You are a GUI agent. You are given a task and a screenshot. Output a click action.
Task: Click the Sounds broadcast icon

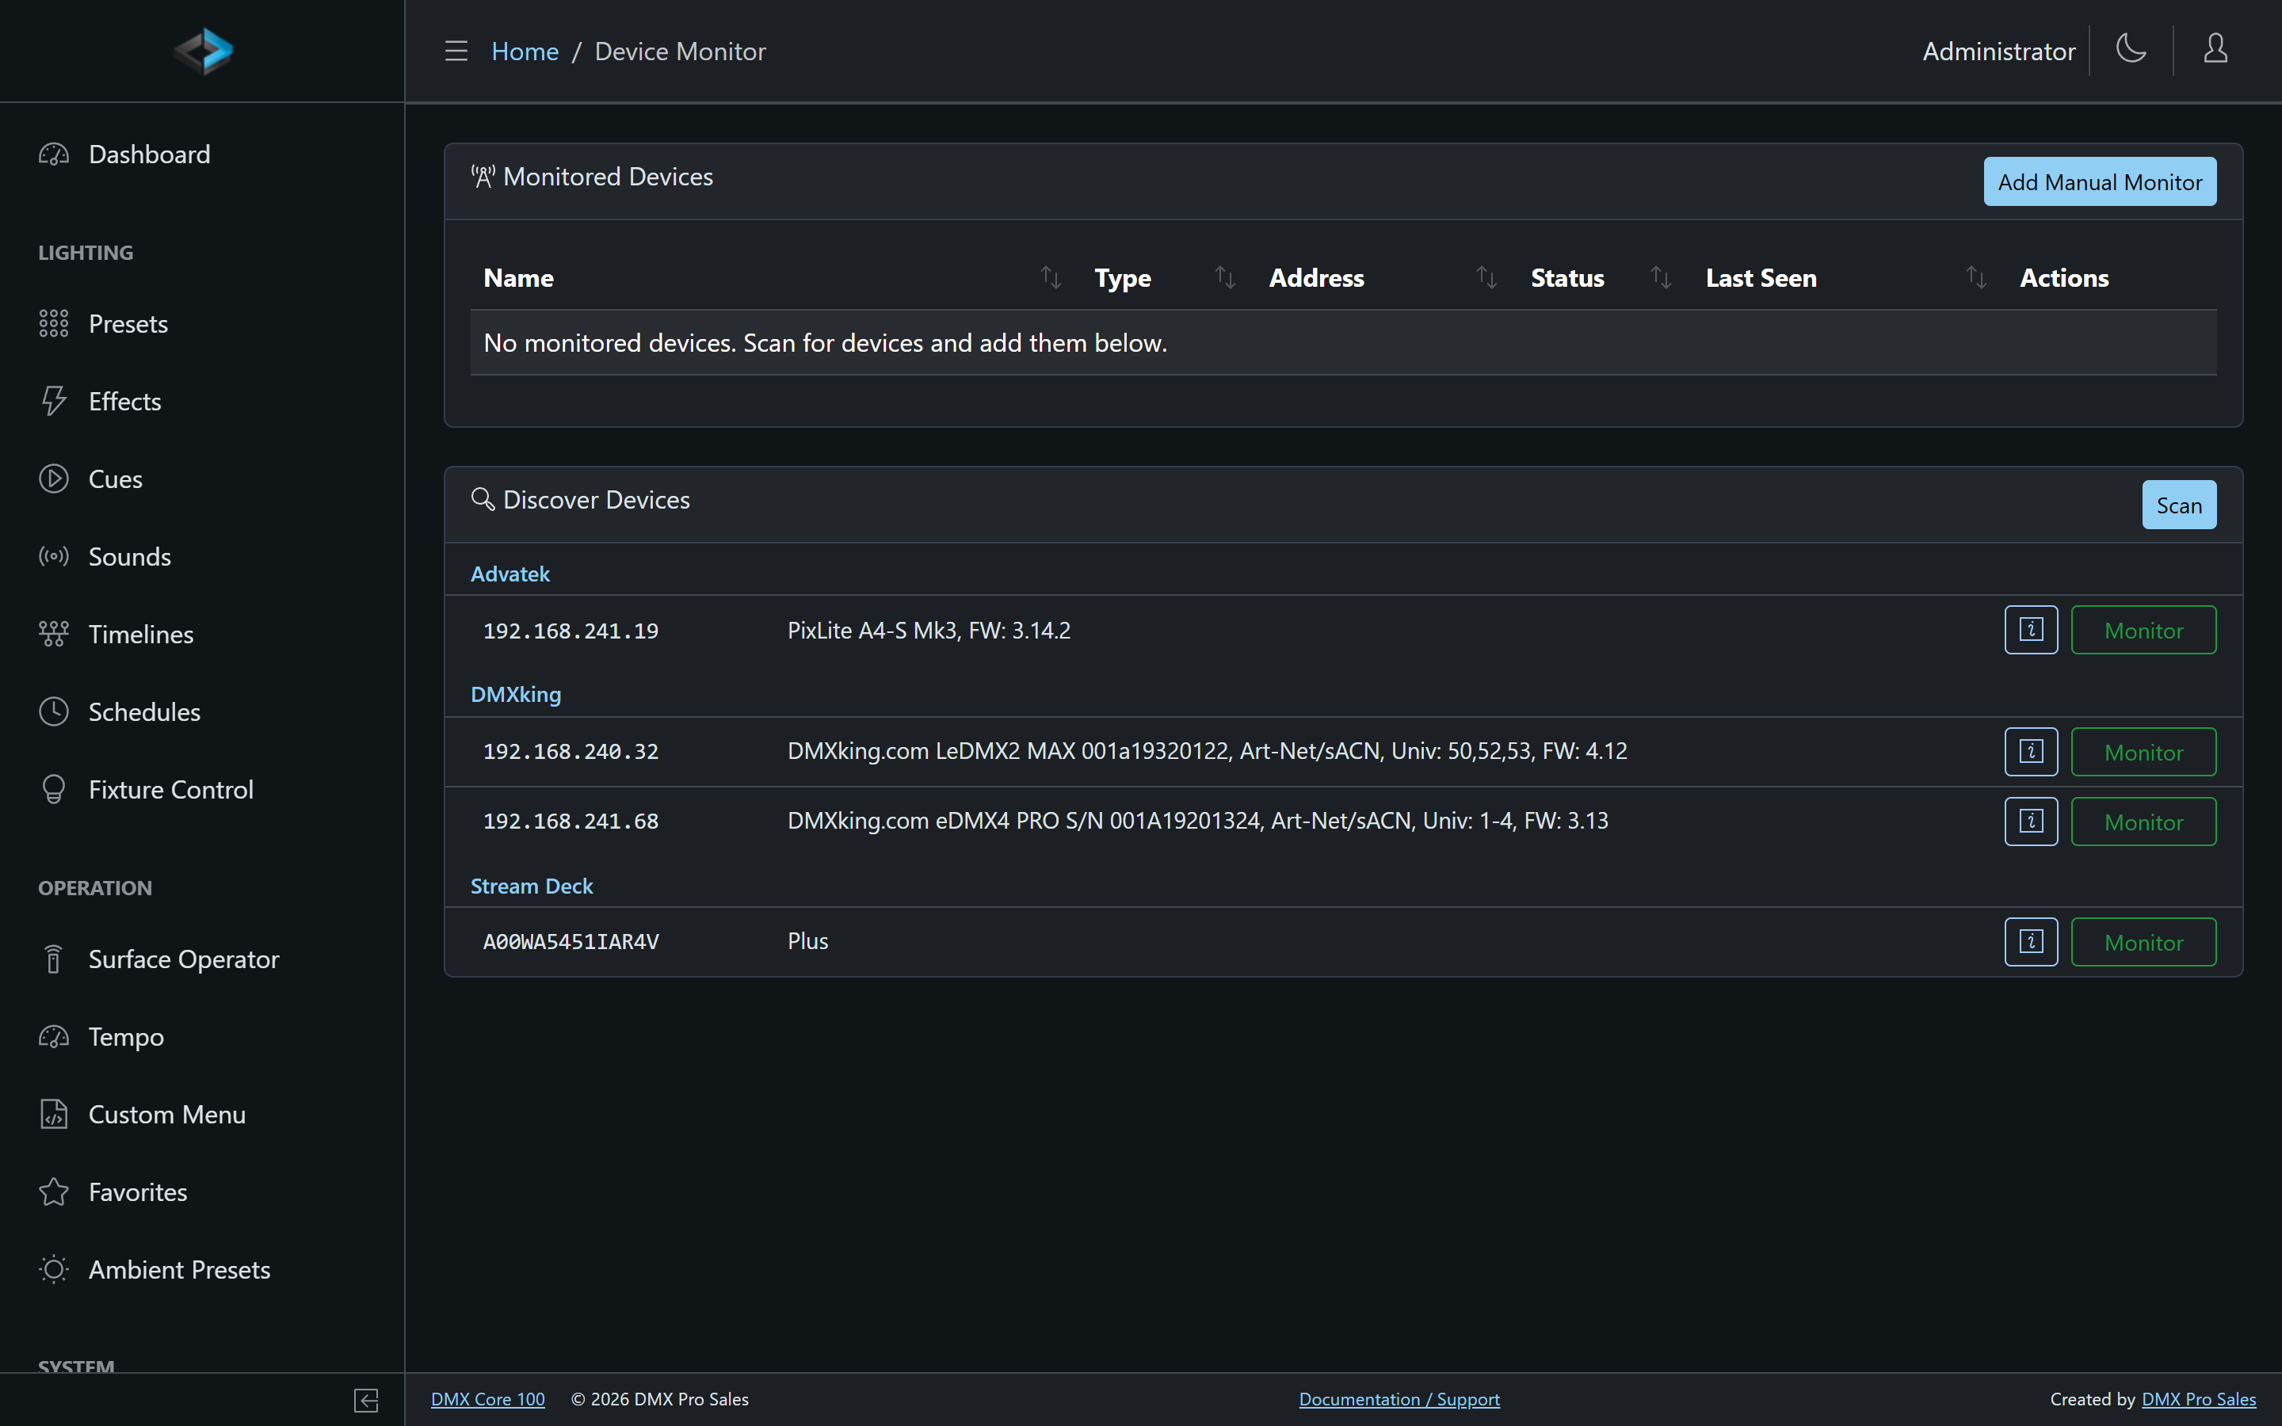pos(54,556)
